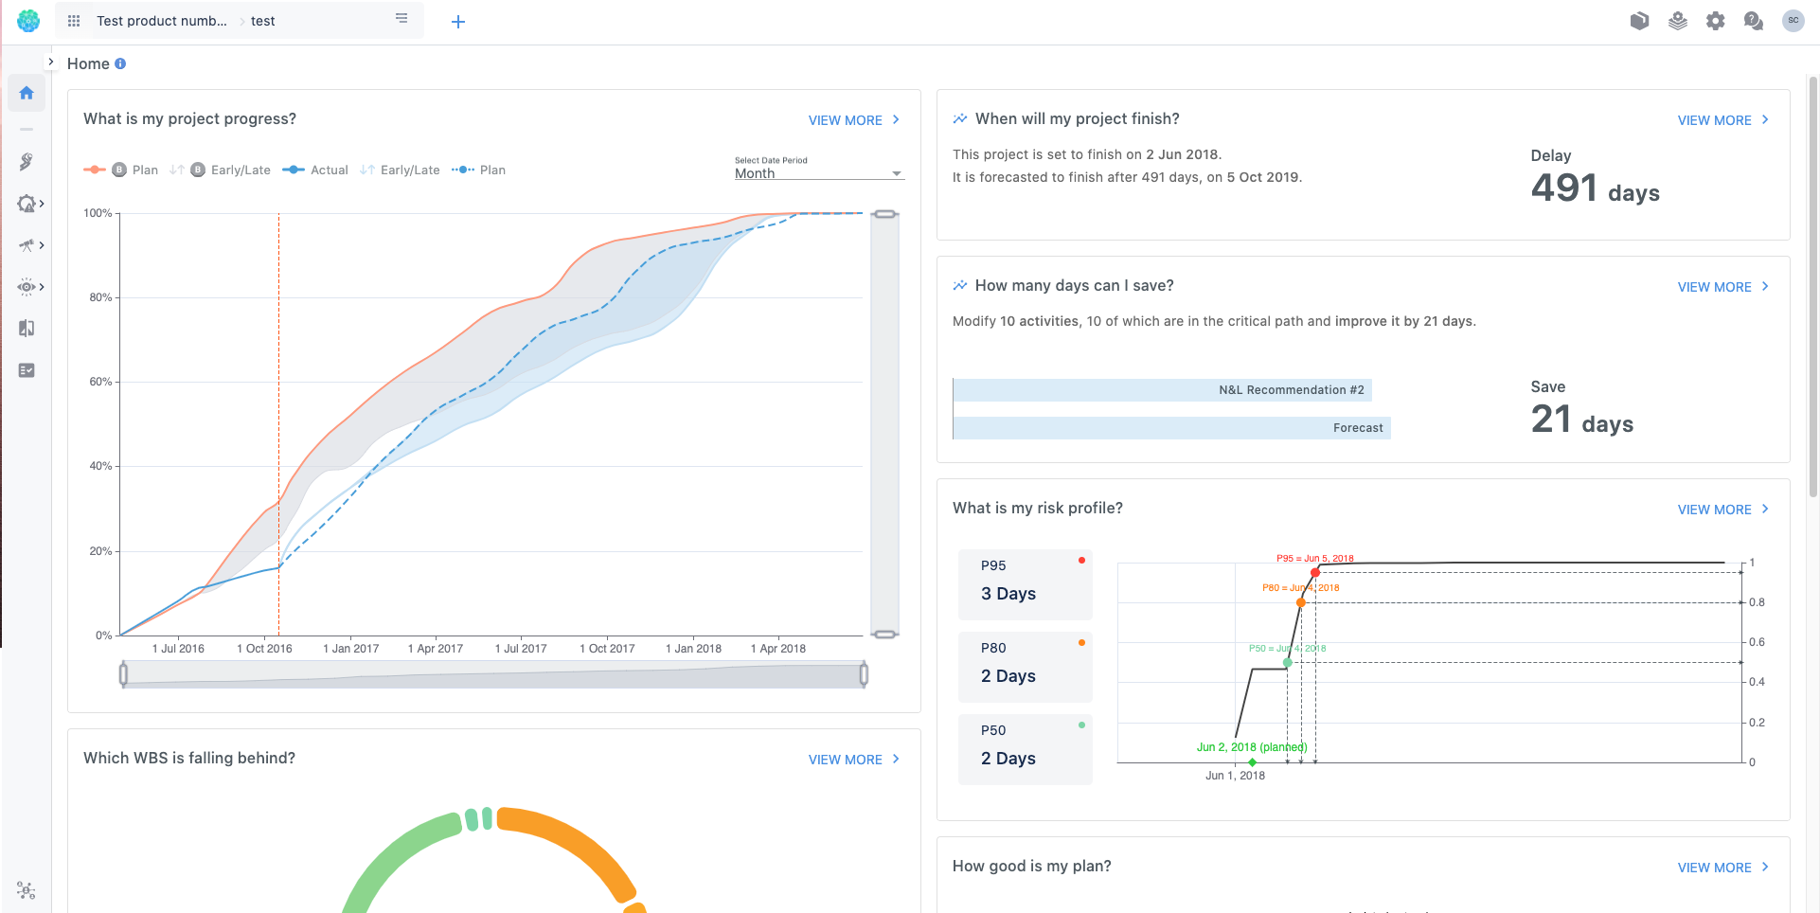Click the Home info icon
The image size is (1820, 913).
click(120, 64)
